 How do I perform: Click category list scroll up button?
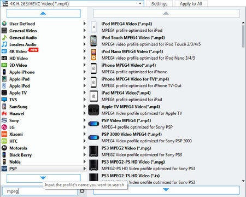[44, 13]
